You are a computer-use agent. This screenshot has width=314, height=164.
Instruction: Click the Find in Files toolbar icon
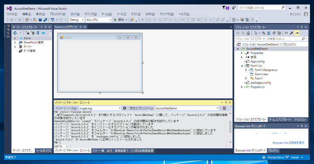(x=132, y=20)
